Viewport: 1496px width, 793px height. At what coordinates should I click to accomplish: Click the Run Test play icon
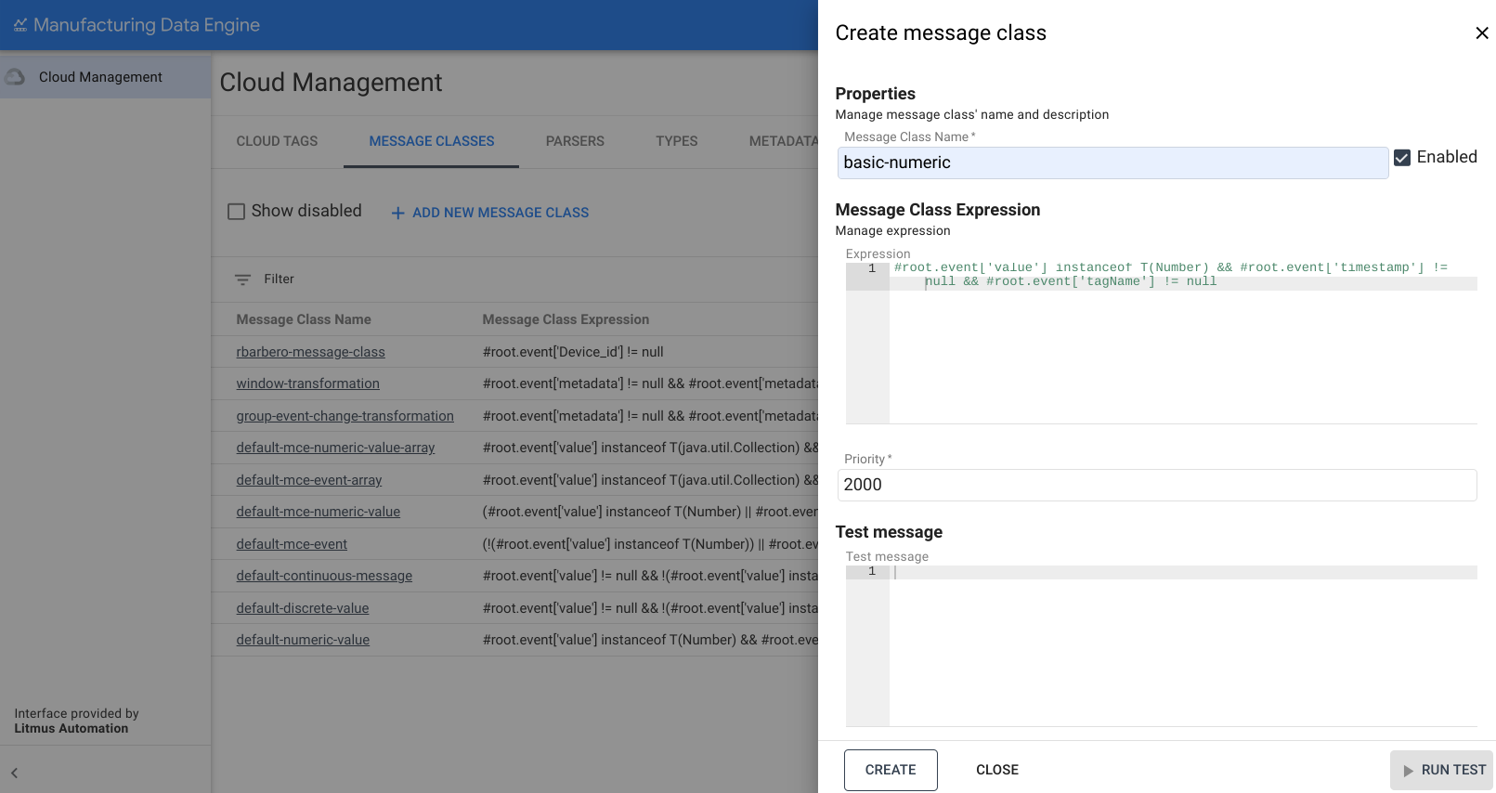[x=1408, y=771]
